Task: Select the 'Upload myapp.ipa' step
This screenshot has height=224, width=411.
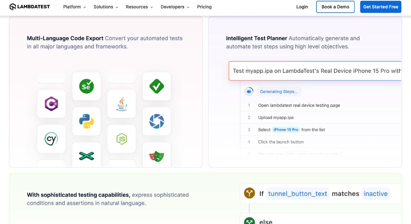Action: point(276,117)
